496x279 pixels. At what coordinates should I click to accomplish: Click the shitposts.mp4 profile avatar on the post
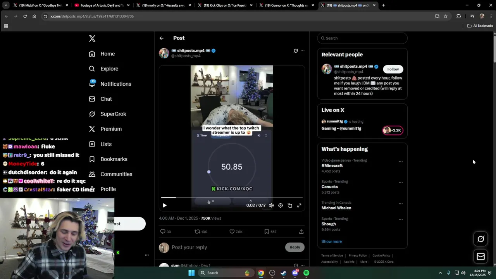pyautogui.click(x=164, y=53)
